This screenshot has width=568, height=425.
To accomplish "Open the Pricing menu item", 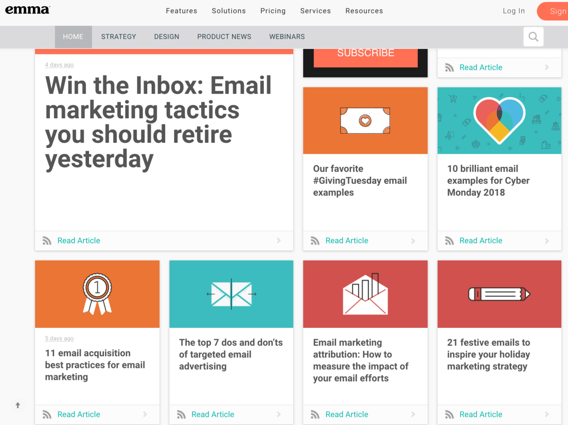I will (x=273, y=11).
